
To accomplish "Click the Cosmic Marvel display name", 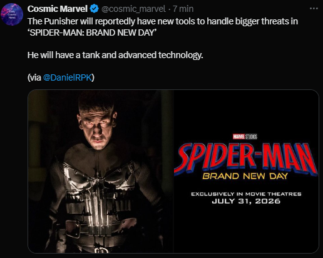I will (58, 9).
